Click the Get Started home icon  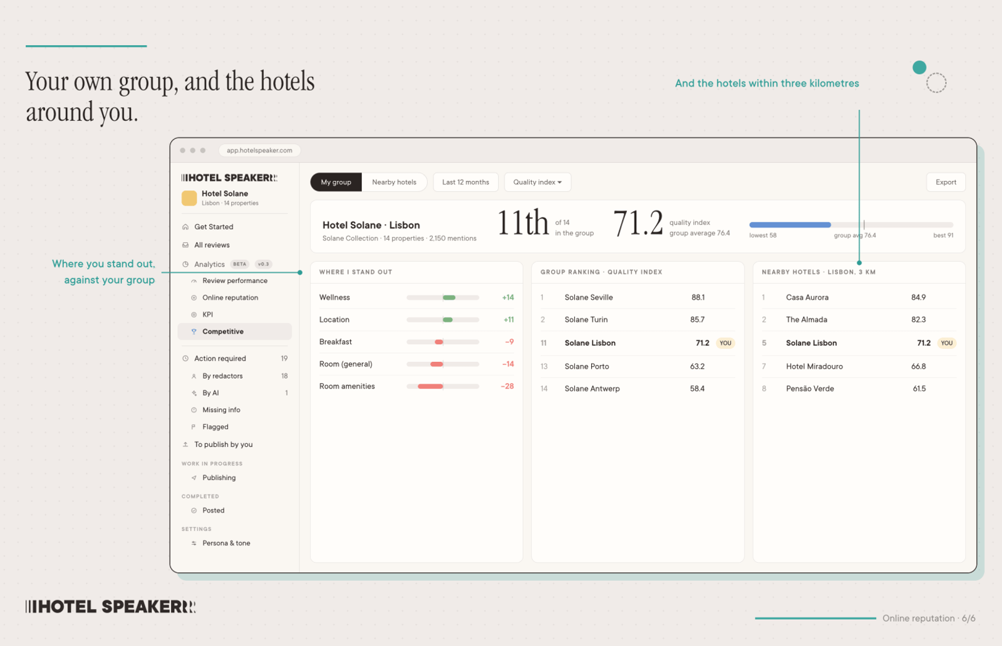tap(185, 227)
